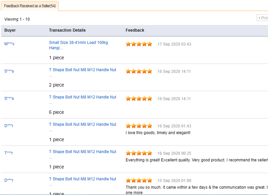Open T Shape Bolt Nut link for 2 piece order
This screenshot has height=195, width=268.
point(83,70)
